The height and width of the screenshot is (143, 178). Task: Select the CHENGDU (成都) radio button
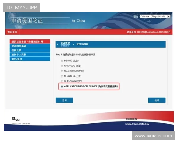(x=62, y=66)
